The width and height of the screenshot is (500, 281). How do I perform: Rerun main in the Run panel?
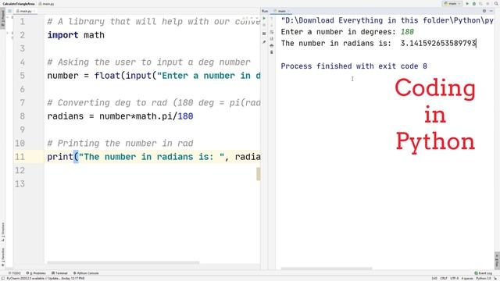click(x=264, y=18)
